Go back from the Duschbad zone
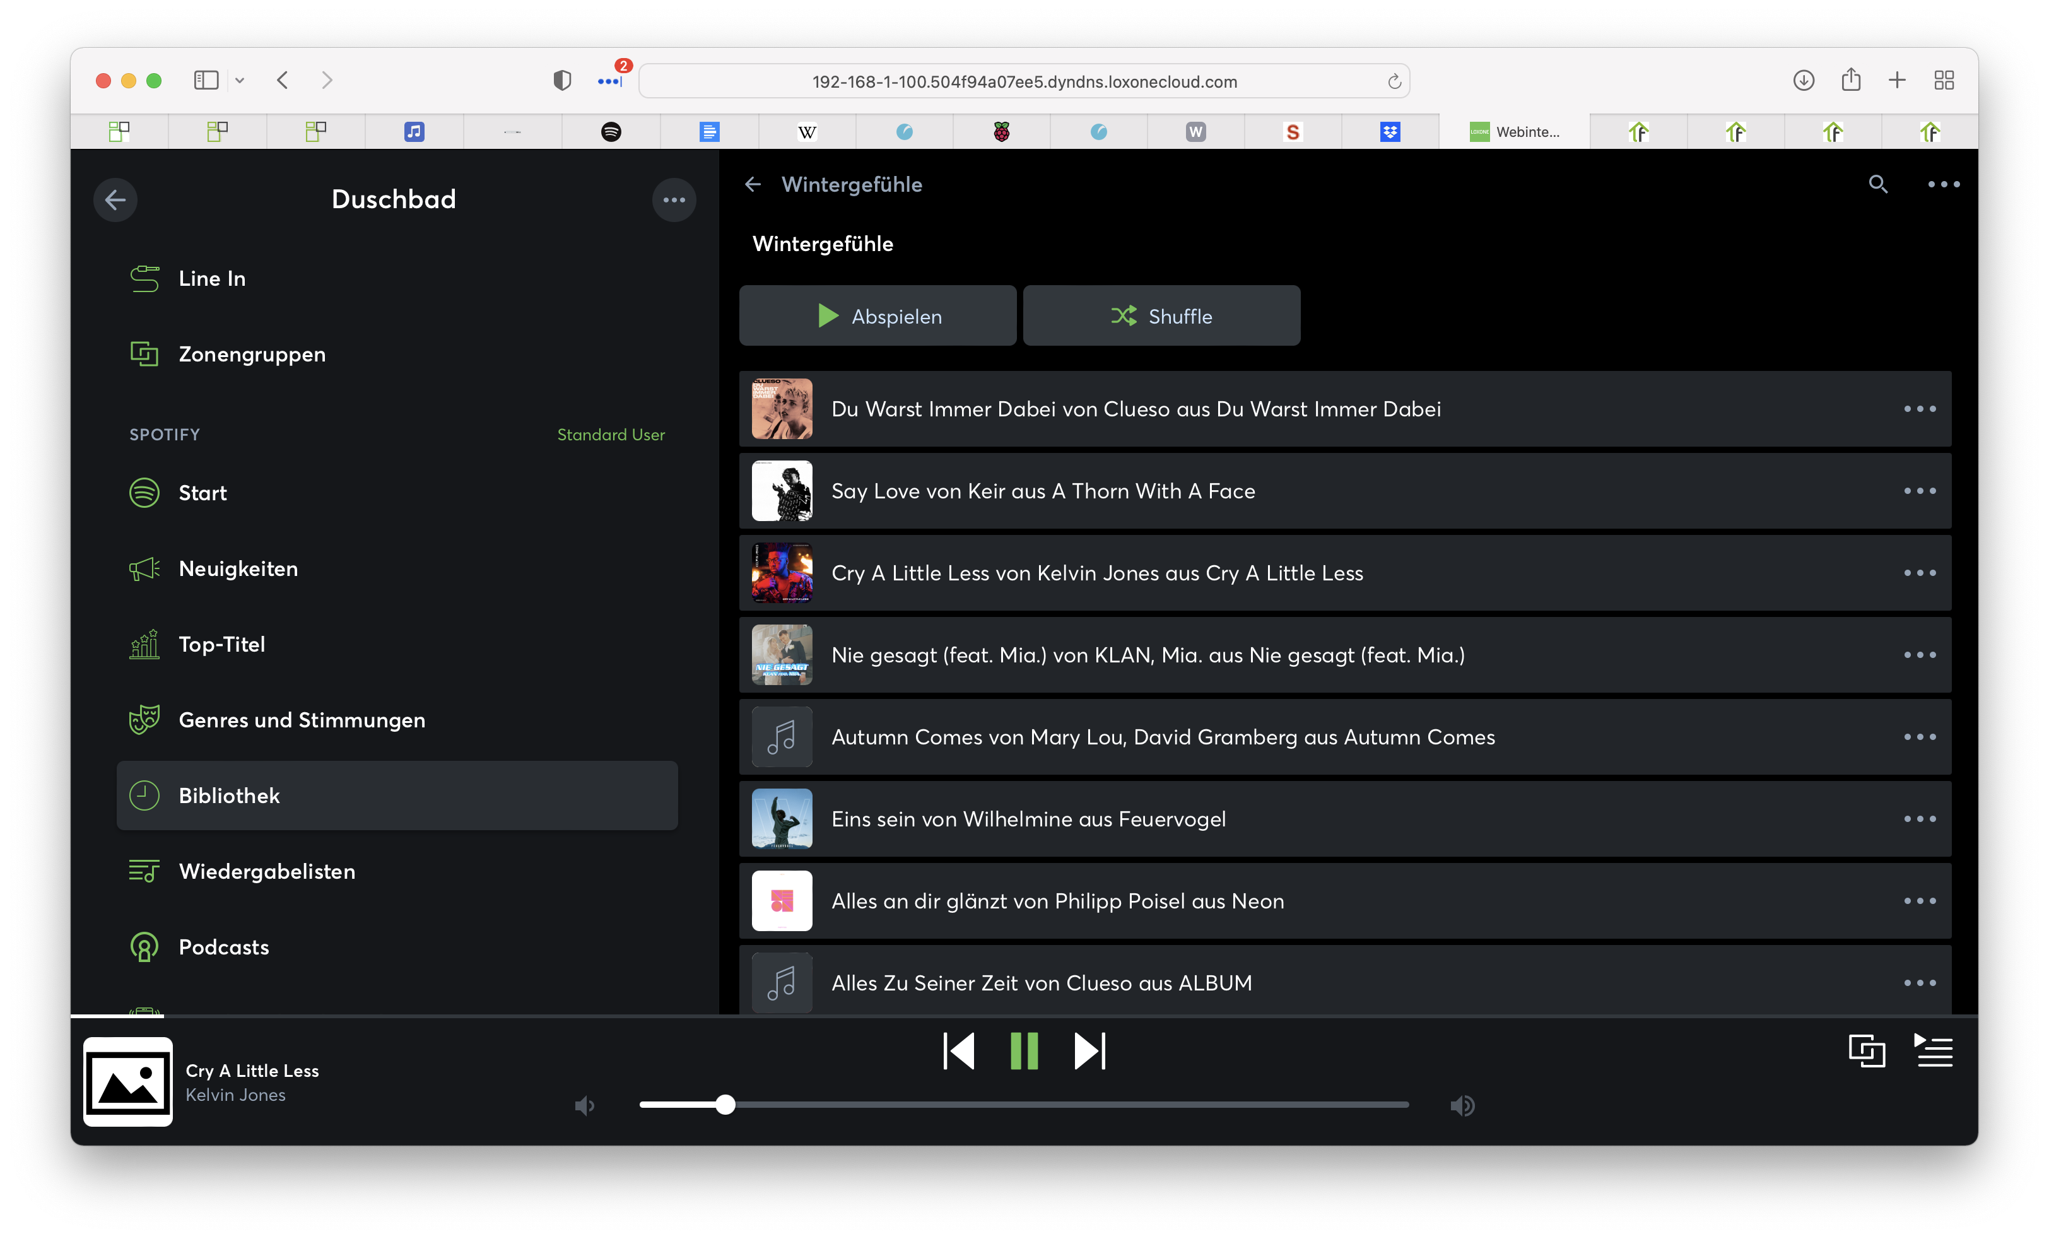 point(115,199)
